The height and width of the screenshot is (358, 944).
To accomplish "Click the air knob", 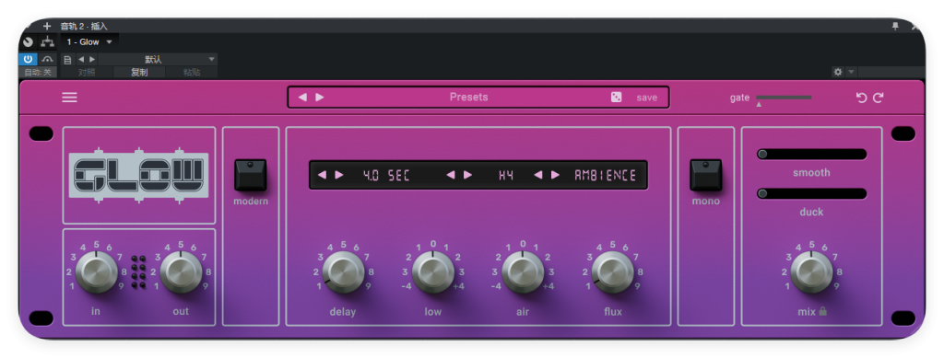I will 523,272.
